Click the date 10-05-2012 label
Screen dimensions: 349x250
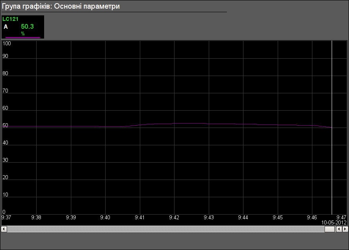pyautogui.click(x=334, y=222)
